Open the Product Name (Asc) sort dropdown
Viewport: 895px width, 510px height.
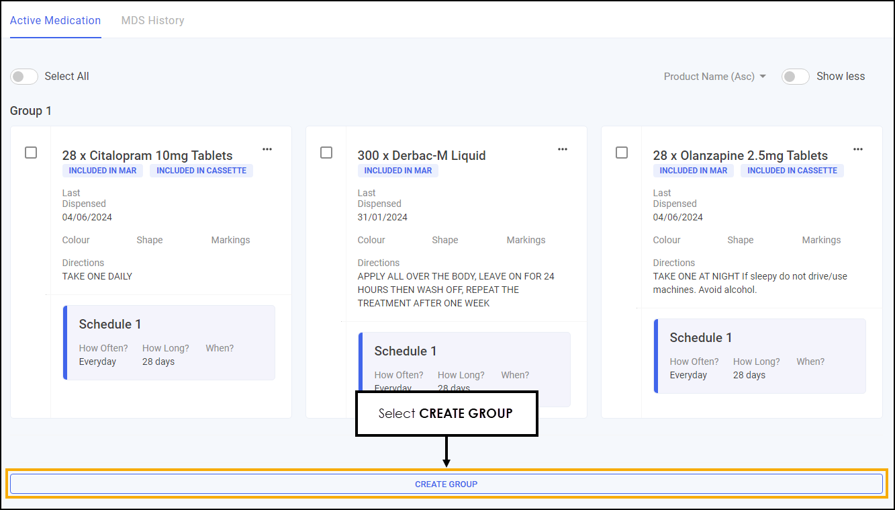pyautogui.click(x=714, y=77)
